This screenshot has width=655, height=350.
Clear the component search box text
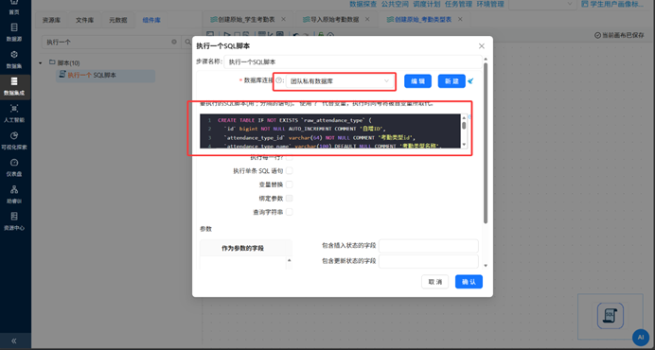(x=174, y=42)
